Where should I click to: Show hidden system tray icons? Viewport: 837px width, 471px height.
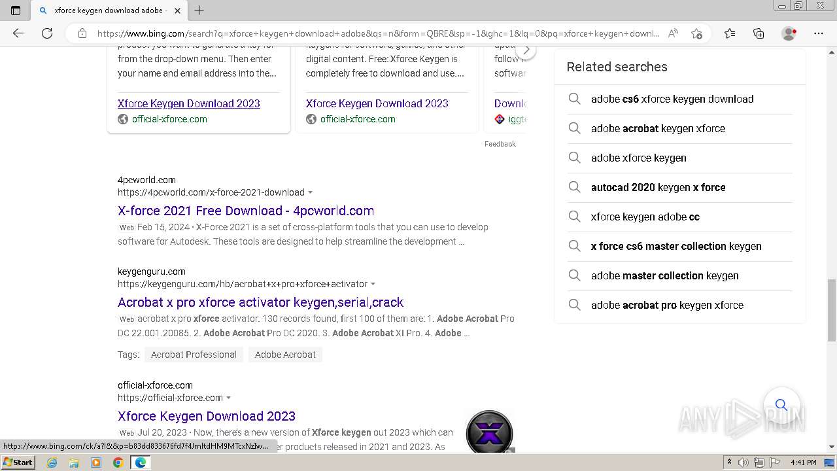pos(729,462)
